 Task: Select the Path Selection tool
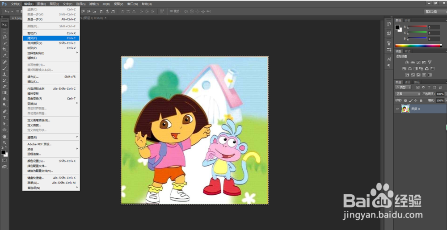tap(4, 124)
